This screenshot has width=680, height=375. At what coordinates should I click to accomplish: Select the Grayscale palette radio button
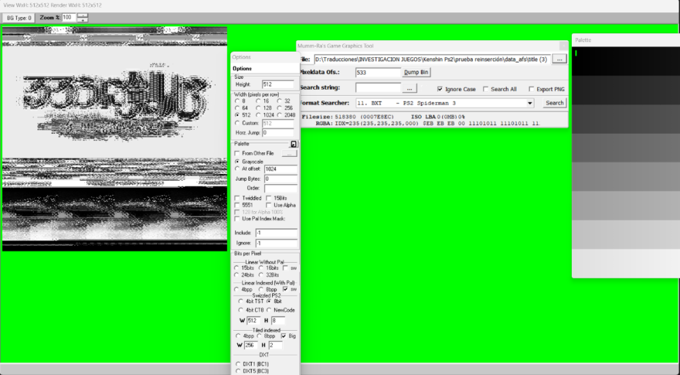pos(237,162)
